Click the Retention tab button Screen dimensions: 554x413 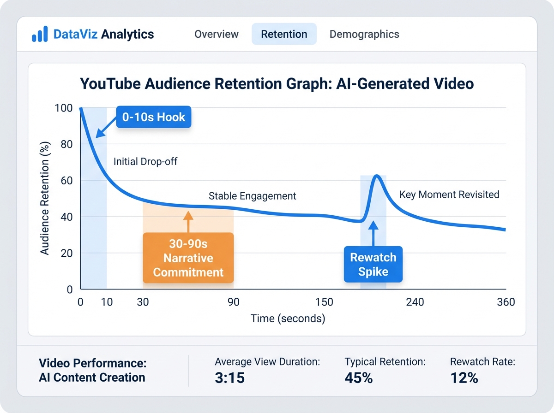pyautogui.click(x=284, y=34)
